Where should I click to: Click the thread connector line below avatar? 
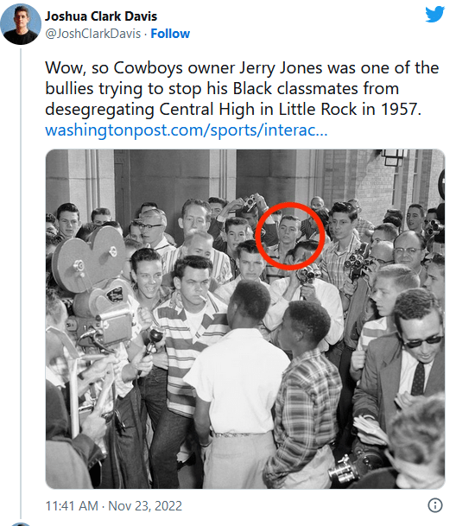(21, 283)
